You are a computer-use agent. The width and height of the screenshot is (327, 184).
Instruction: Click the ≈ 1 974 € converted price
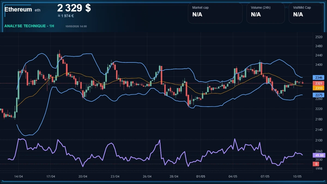(x=66, y=16)
